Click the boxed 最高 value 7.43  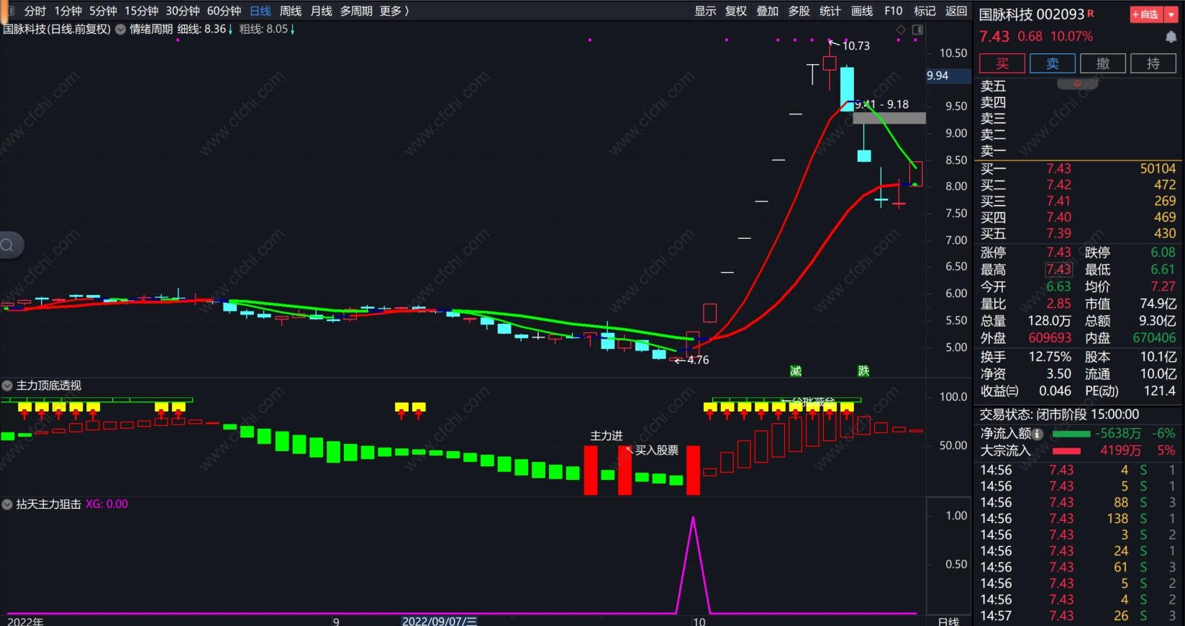click(x=1058, y=270)
